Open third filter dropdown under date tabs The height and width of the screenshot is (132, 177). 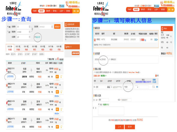point(27,54)
